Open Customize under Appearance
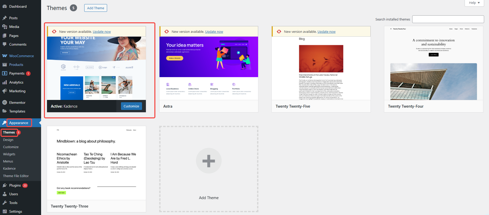 [x=11, y=147]
